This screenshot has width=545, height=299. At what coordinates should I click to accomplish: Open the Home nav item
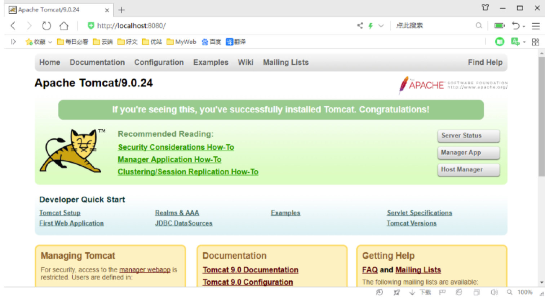(50, 62)
